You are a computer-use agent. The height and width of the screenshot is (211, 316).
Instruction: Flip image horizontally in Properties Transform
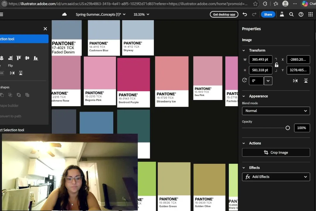click(295, 81)
